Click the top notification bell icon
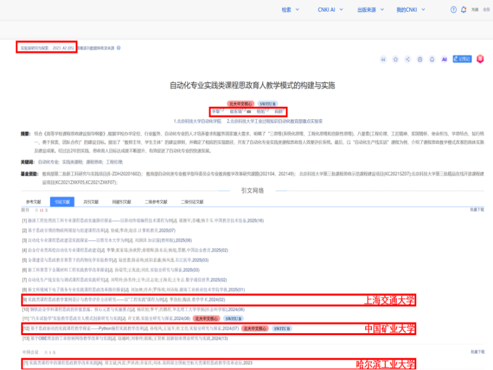The height and width of the screenshot is (370, 493). (463, 9)
